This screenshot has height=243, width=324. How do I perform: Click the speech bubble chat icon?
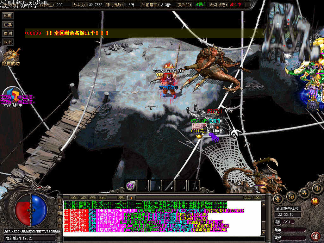(121, 197)
